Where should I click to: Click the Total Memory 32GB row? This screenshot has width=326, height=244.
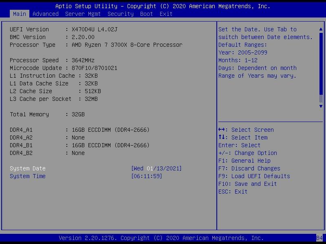click(47, 114)
